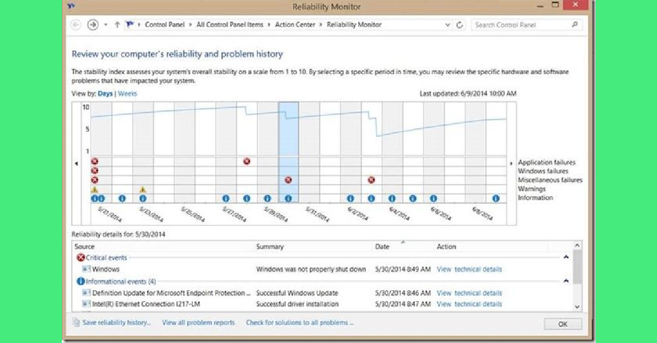Screen dimensions: 657x343
Task: Click Reliability Monitor breadcrumb item
Action: click(x=354, y=25)
